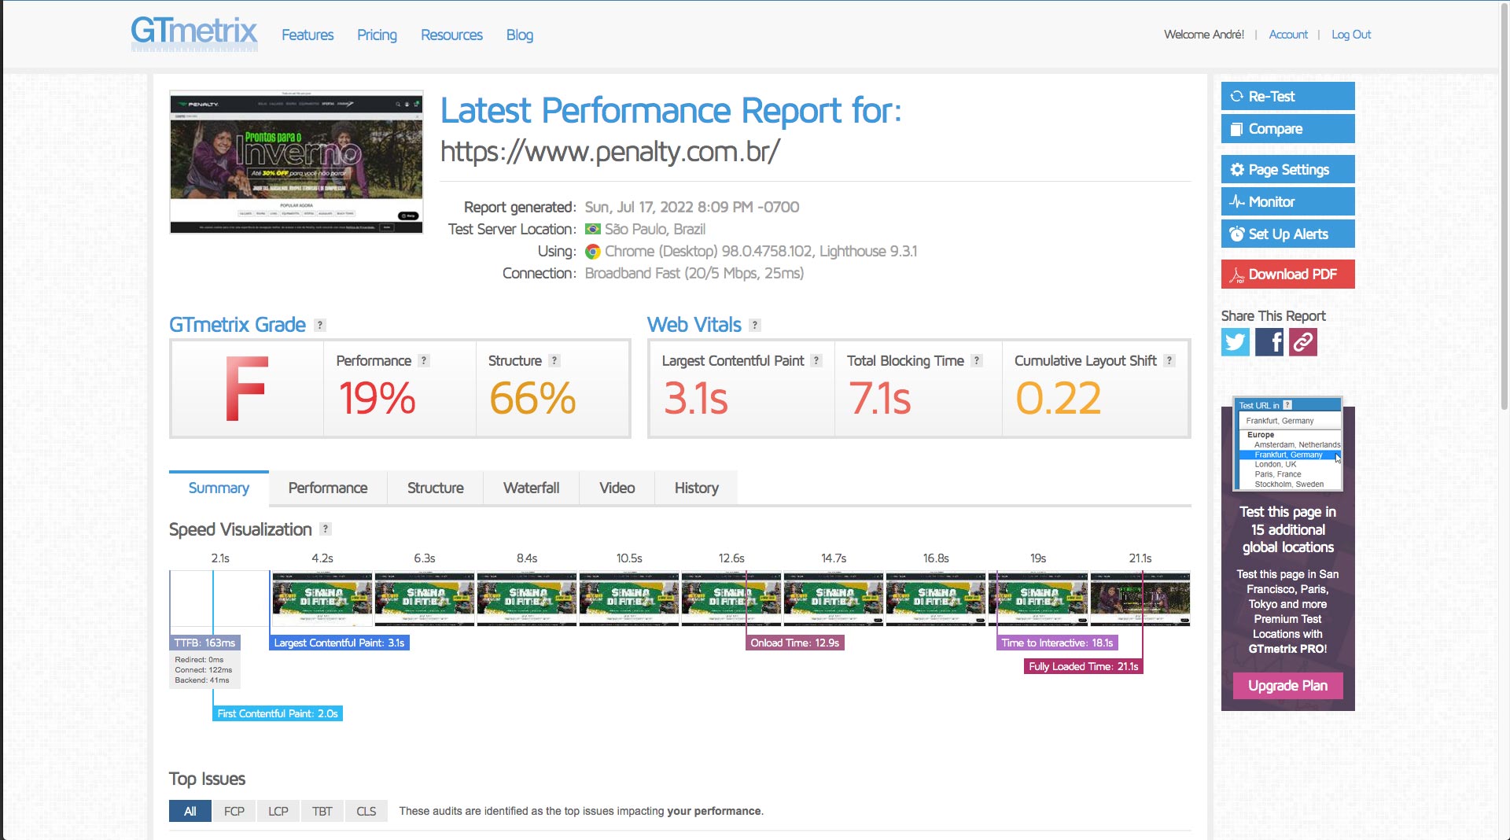Click Onload Time: 12.9s marker
This screenshot has height=840, width=1510.
pyautogui.click(x=794, y=643)
